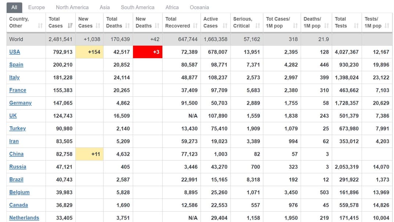
Task: Show South America countries tab
Action: click(x=137, y=7)
